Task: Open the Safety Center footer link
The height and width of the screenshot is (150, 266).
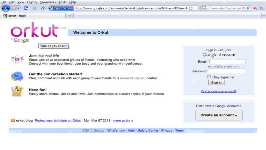Action: [148, 130]
